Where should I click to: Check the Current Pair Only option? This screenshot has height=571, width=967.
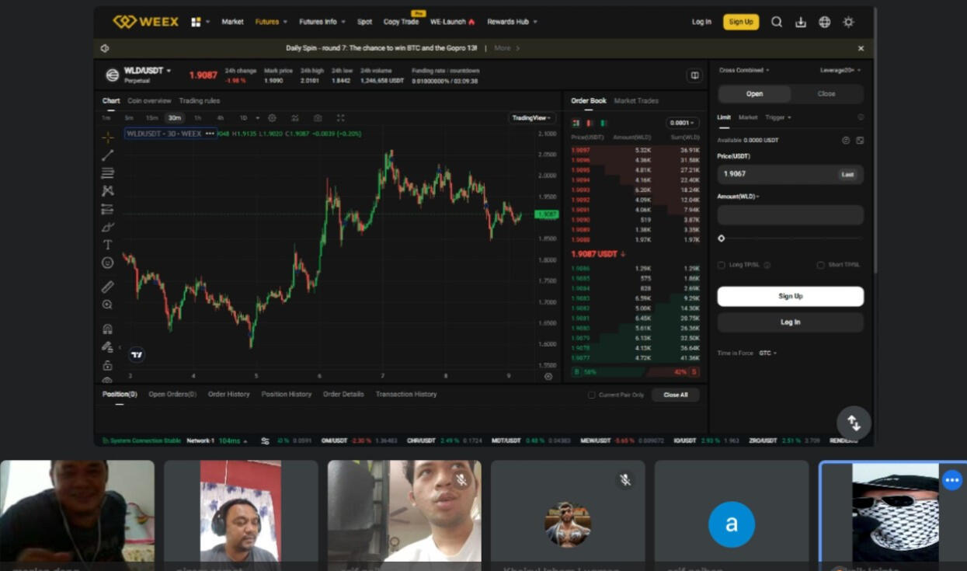click(592, 395)
